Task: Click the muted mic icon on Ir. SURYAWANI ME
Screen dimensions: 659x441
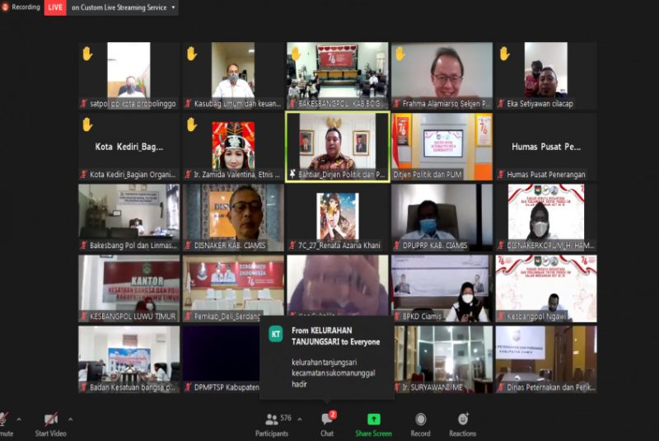Action: pos(397,387)
